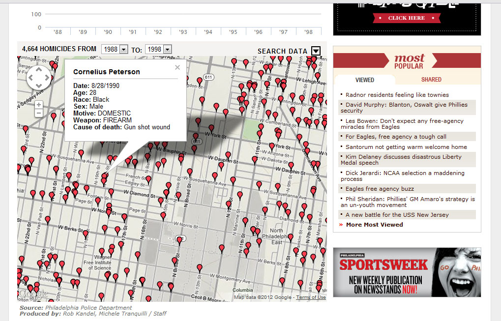Image resolution: width=501 pixels, height=321 pixels.
Task: Switch to the Shared tab
Action: (x=431, y=80)
